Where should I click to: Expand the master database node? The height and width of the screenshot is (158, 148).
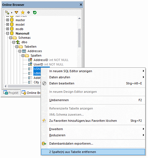8,20
